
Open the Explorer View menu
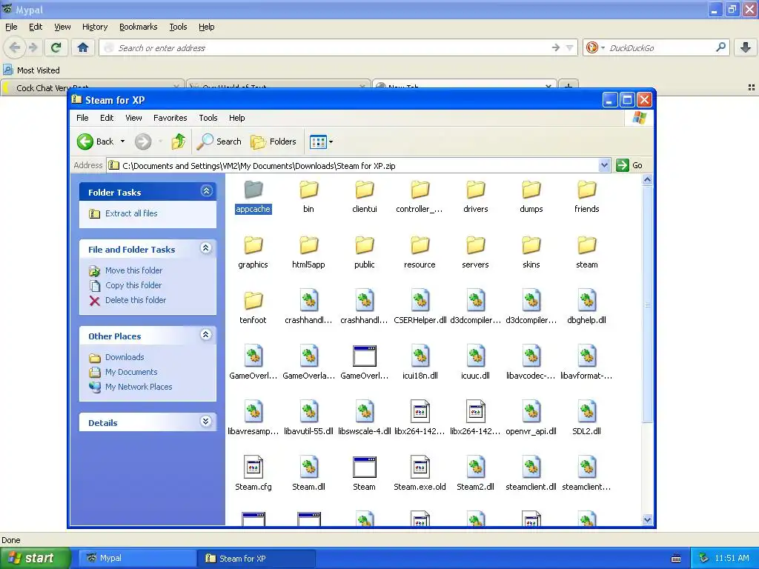133,118
